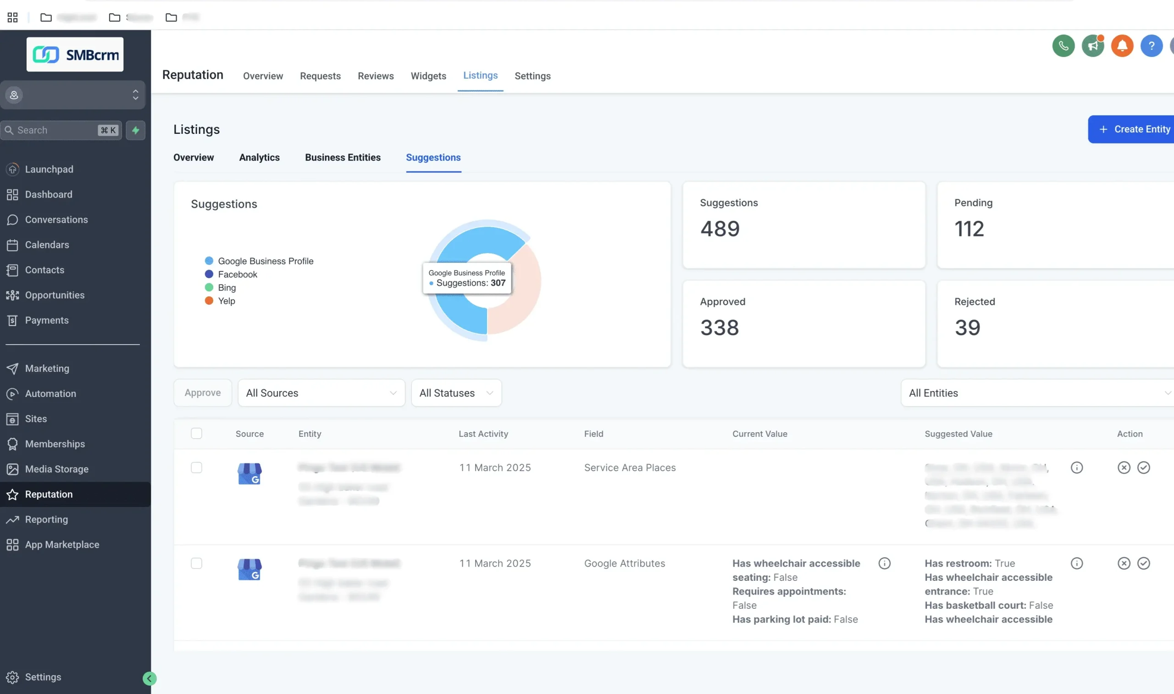
Task: Open Memberships in the sidebar
Action: [x=55, y=444]
